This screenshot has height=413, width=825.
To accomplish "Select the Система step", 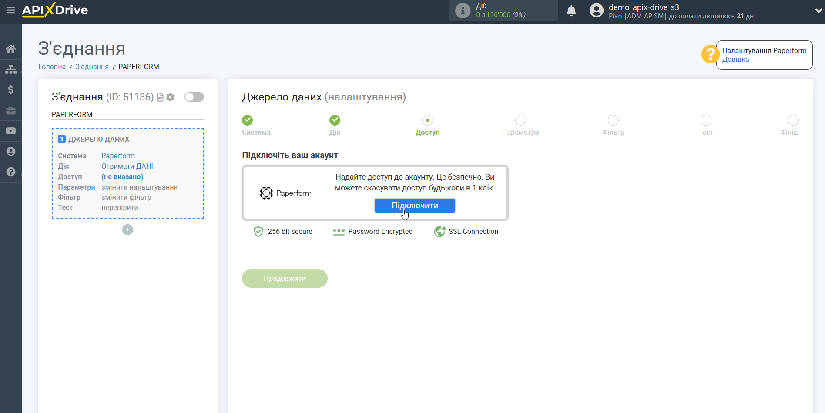I will 248,120.
